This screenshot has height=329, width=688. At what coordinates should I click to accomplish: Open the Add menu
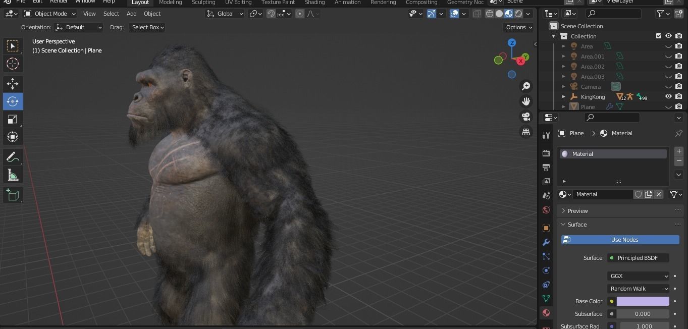pyautogui.click(x=132, y=14)
